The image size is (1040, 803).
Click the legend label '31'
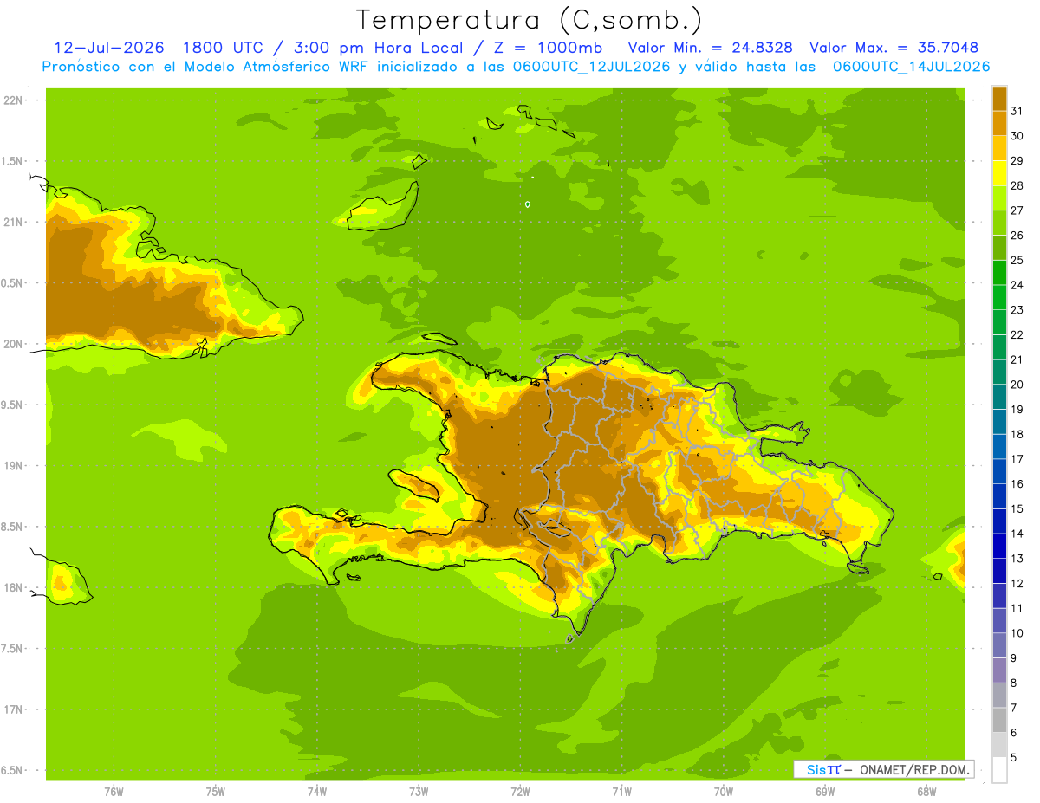tap(1017, 111)
